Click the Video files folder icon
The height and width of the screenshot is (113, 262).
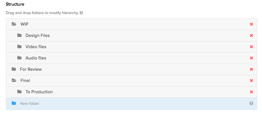point(19,47)
